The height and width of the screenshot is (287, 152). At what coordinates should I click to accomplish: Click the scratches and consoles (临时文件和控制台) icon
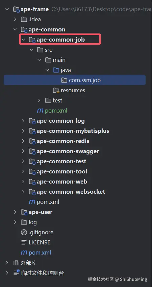(16, 273)
